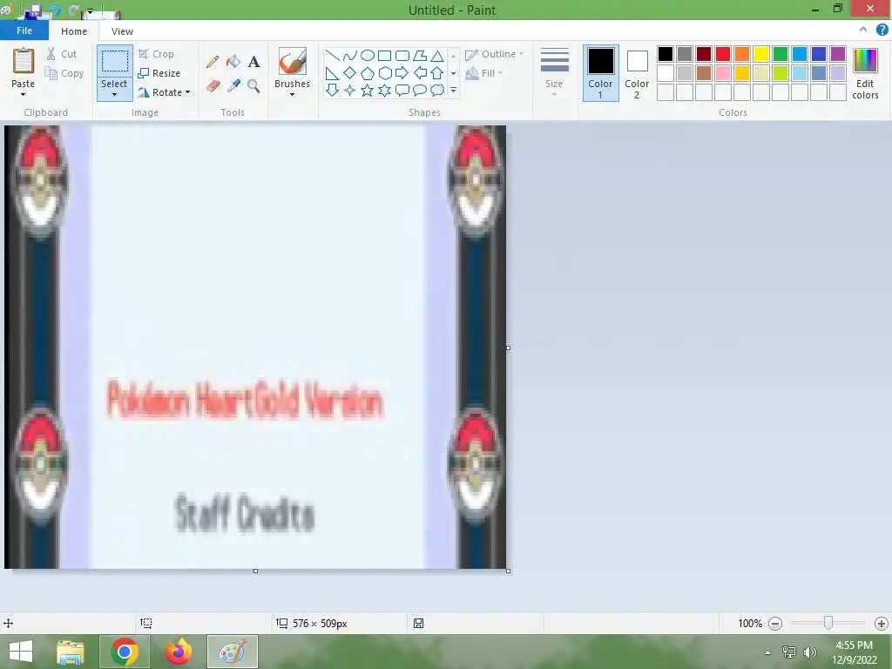This screenshot has height=669, width=892.
Task: Choose the Five-point star shape
Action: [x=368, y=90]
